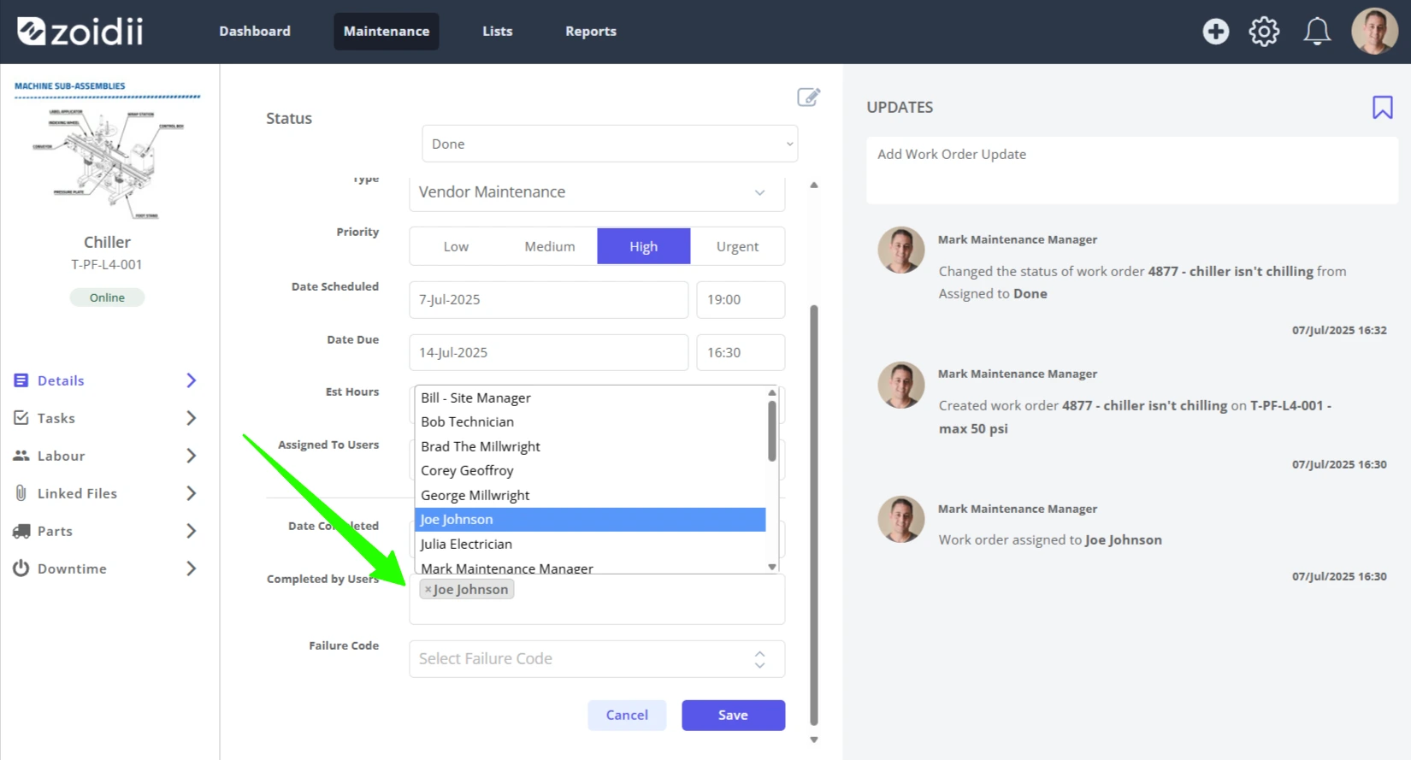The image size is (1411, 760).
Task: Expand the Parts section chevron
Action: [192, 531]
